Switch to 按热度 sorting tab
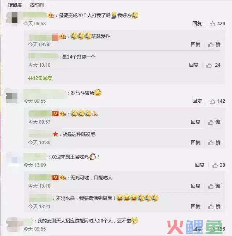 15,5
